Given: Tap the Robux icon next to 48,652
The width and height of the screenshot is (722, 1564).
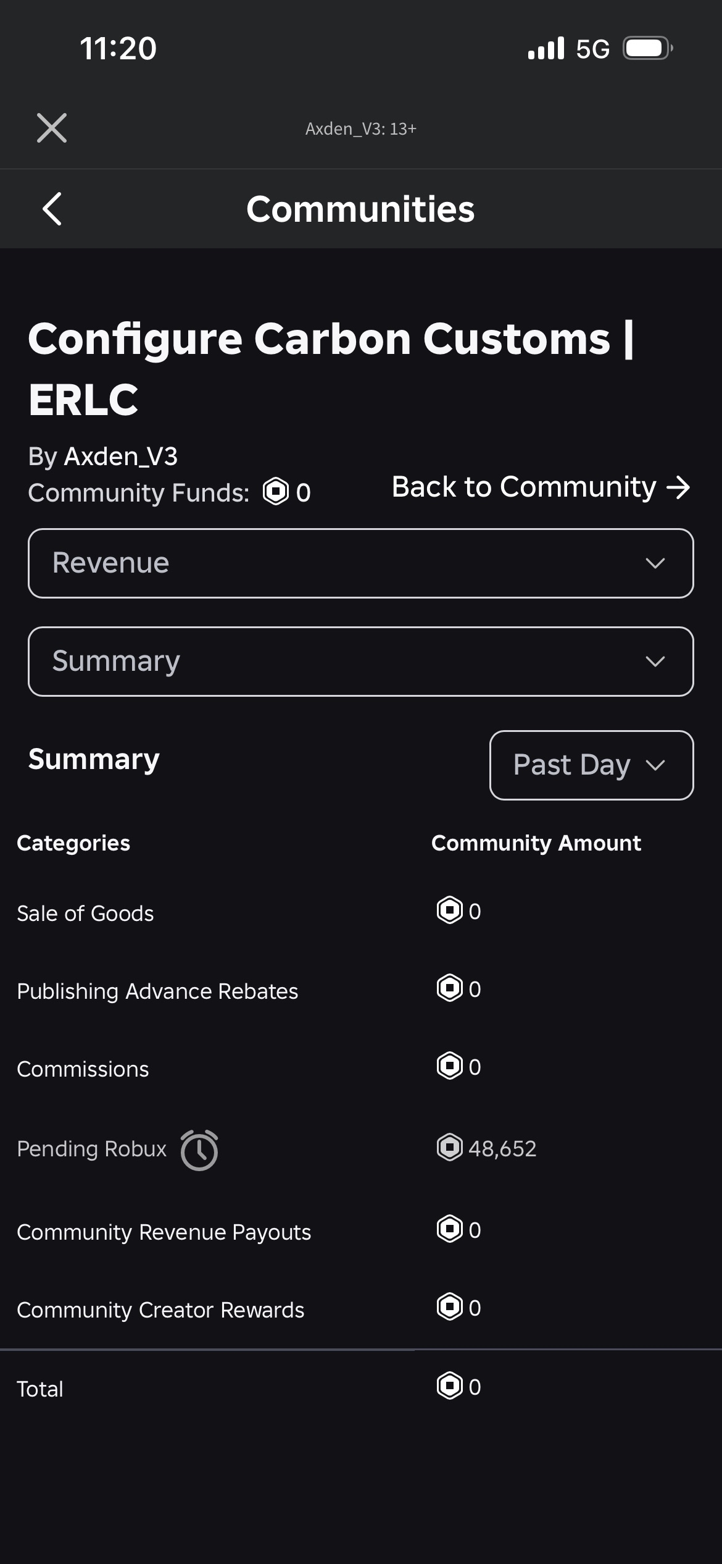Looking at the screenshot, I should pos(450,1148).
